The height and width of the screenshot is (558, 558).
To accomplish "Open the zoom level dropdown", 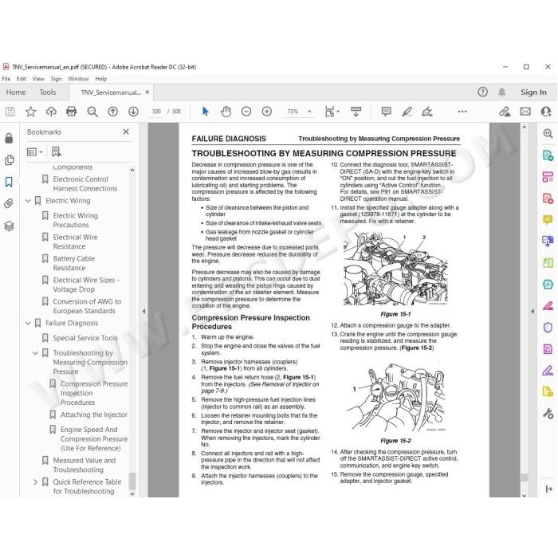I will tap(309, 112).
